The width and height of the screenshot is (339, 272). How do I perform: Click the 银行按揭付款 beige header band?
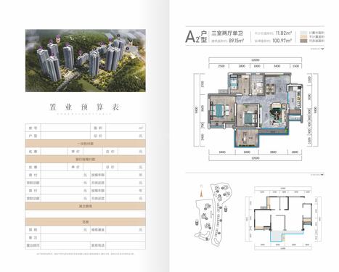pos(86,159)
